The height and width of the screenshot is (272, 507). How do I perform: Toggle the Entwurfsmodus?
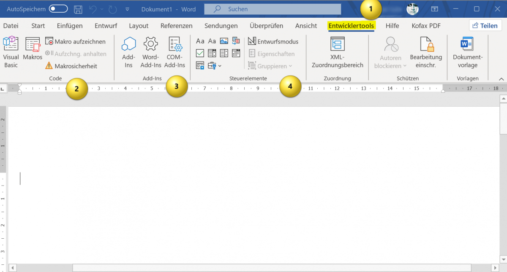point(273,41)
